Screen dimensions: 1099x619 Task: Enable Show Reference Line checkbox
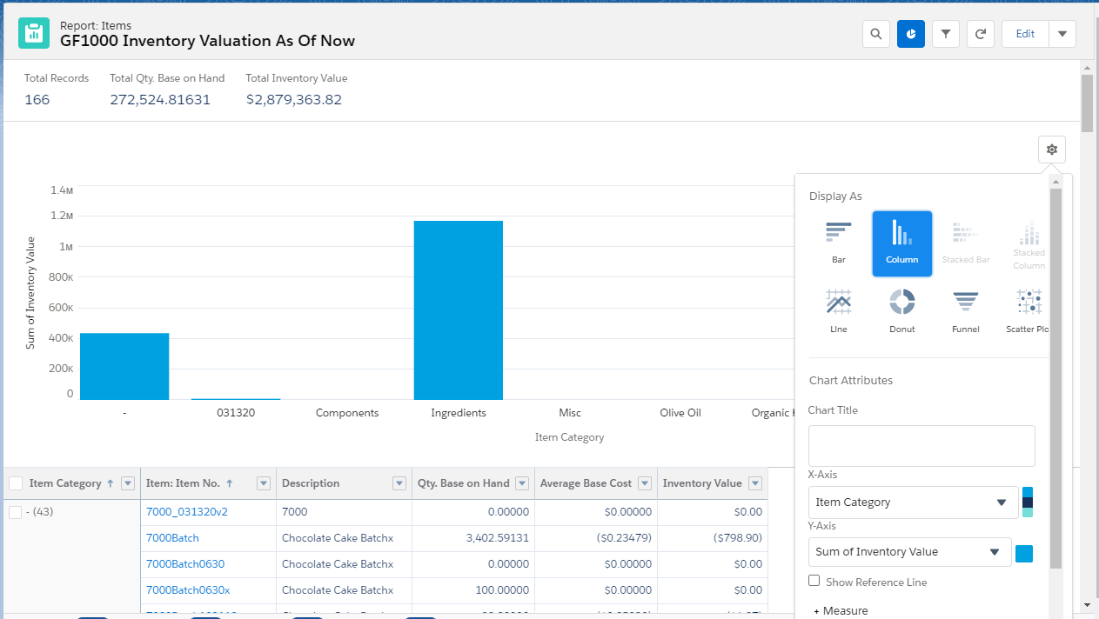pos(814,581)
